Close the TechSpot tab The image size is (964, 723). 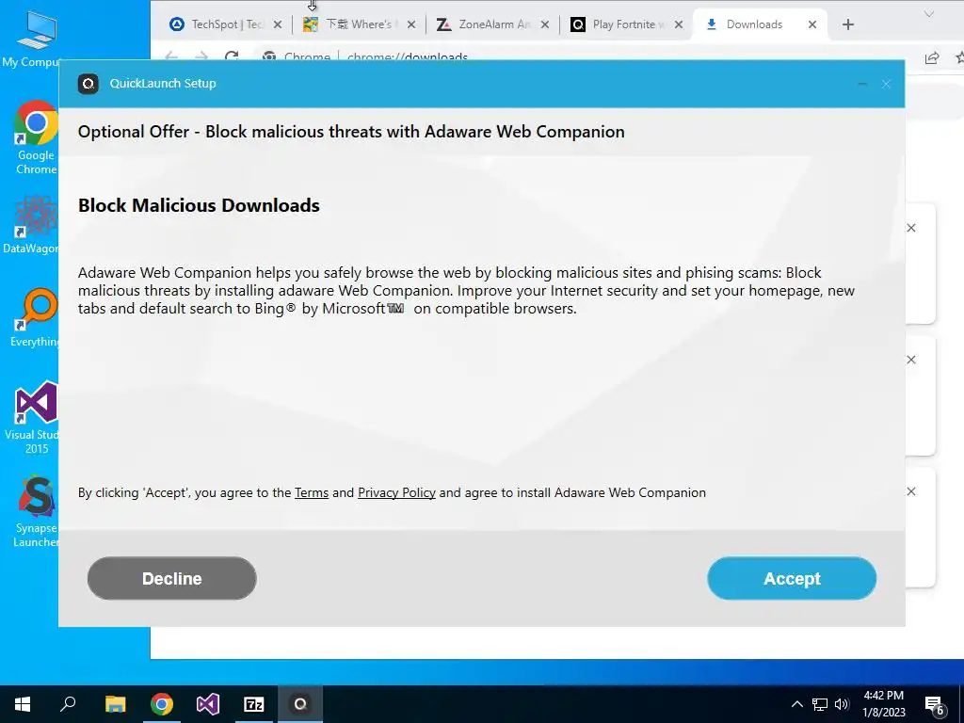point(278,24)
